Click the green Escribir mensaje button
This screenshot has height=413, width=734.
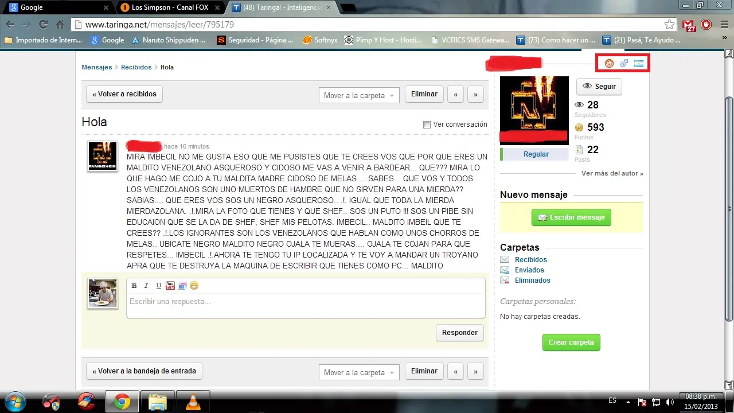click(571, 217)
